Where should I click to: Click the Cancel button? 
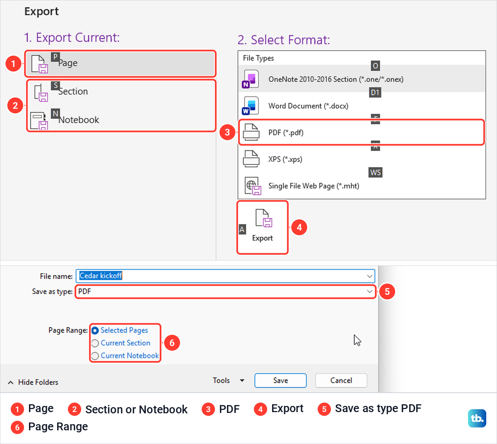click(341, 380)
